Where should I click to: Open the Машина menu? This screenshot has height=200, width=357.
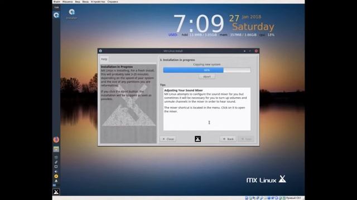tap(67, 2)
